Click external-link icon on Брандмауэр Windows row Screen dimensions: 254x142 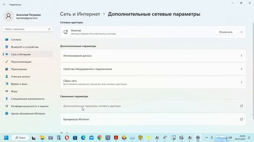tap(241, 119)
